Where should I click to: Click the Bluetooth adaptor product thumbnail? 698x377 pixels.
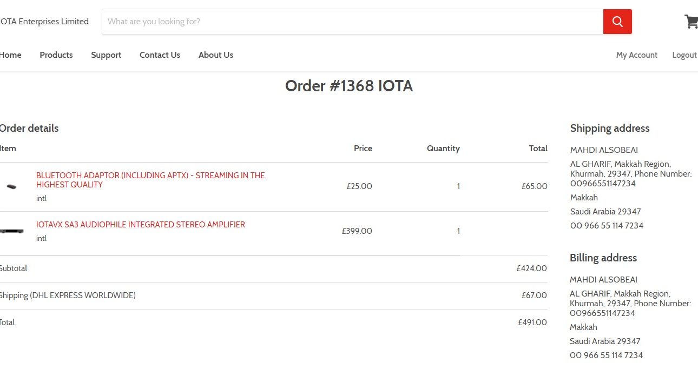coord(11,186)
